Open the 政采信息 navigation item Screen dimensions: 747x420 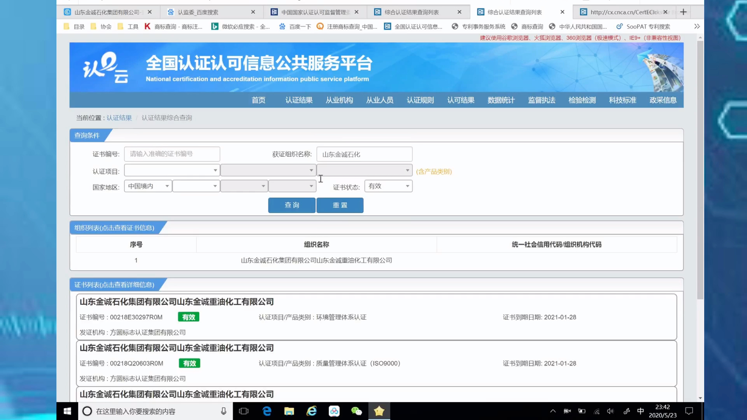[663, 100]
